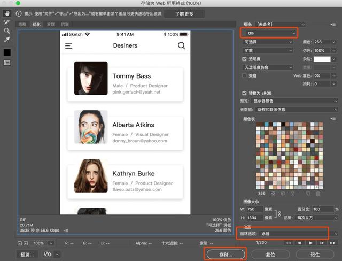The height and width of the screenshot is (261, 342).
Task: Toggle the 透明度 transparency checkbox
Action: tap(245, 59)
